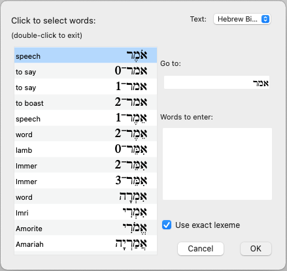This screenshot has width=287, height=271.
Task: Pick the 'speech' entry numbered 1
Action: coord(86,118)
